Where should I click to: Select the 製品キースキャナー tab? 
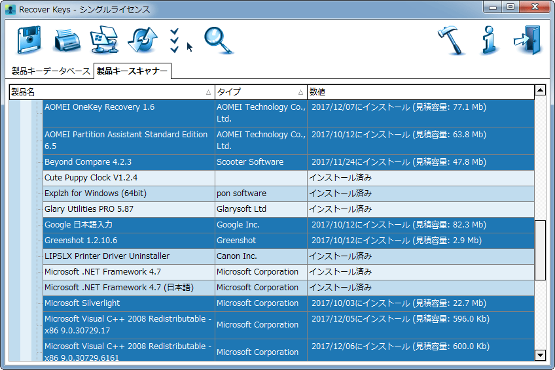pos(132,71)
